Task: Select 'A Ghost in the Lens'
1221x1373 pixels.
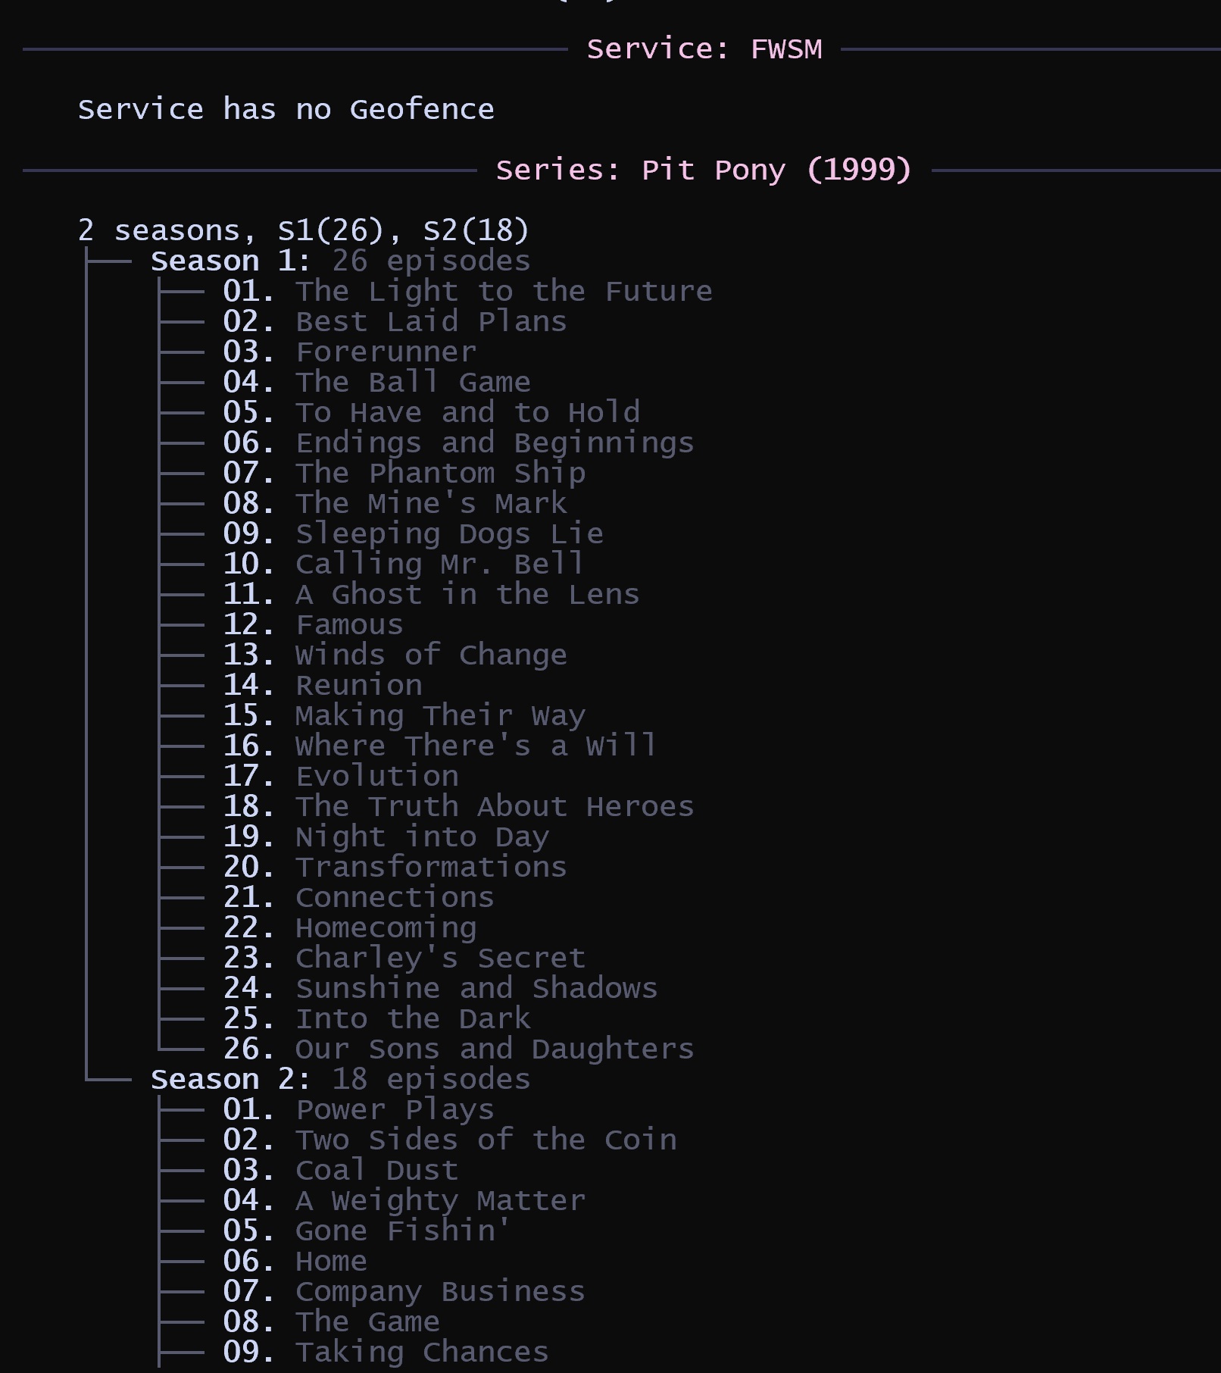Action: (x=467, y=595)
